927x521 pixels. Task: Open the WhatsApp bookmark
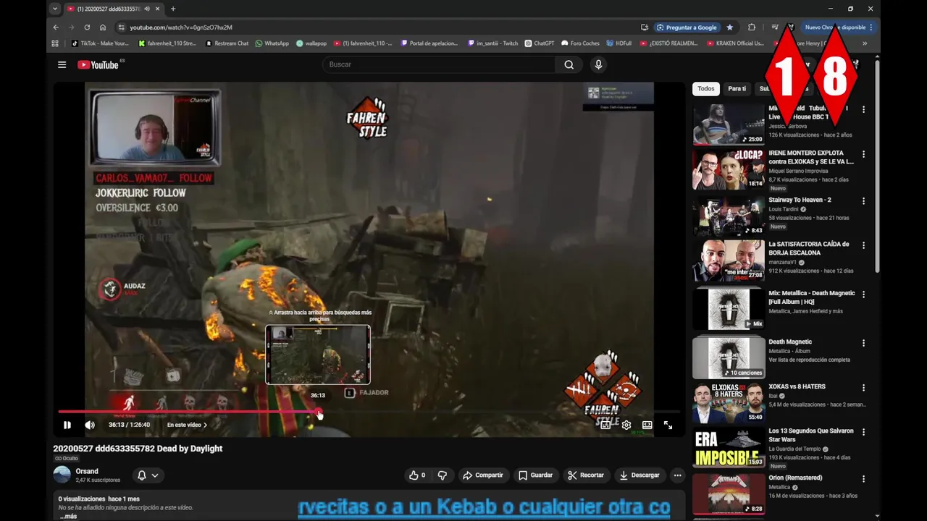[272, 43]
